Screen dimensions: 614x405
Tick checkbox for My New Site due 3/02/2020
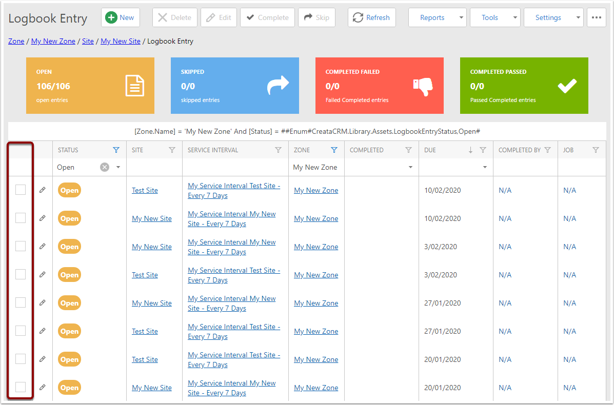tap(21, 246)
